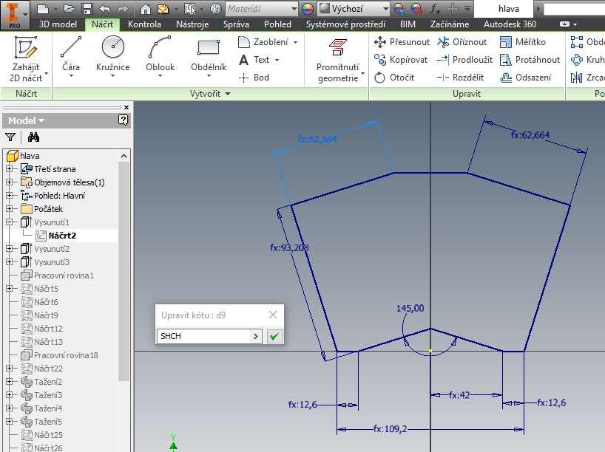Expand the Tažení2 tree node
The image size is (605, 452).
click(x=10, y=382)
